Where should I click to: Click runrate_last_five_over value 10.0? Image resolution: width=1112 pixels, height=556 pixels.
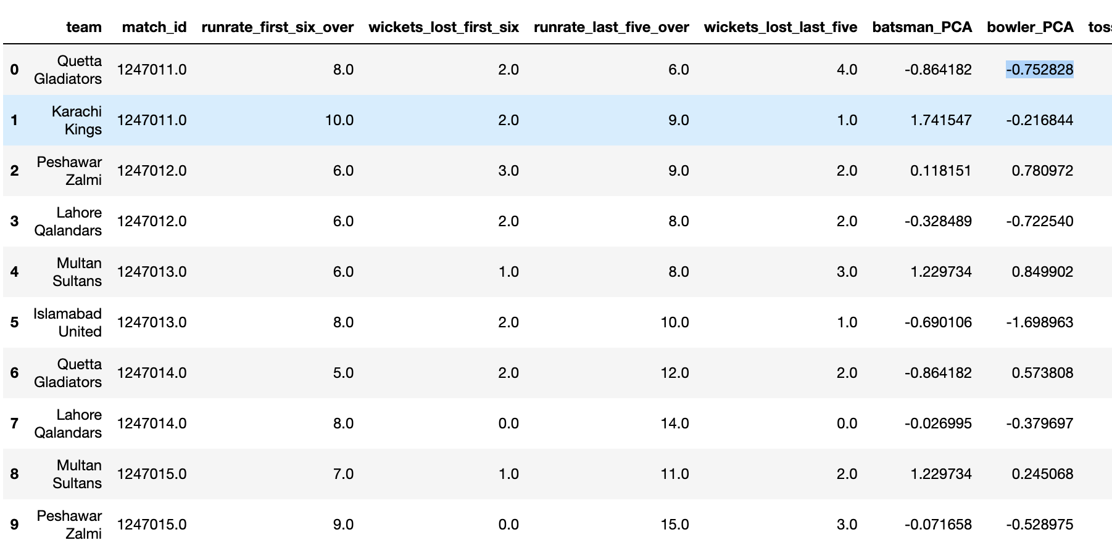coord(674,322)
